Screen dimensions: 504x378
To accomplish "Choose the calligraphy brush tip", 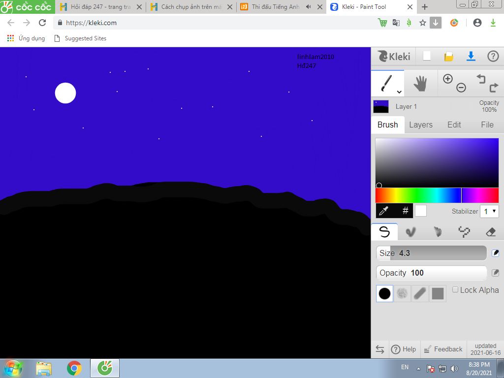I will [x=420, y=293].
